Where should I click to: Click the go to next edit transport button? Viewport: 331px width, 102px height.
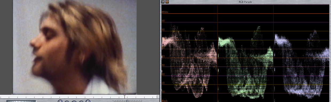(88, 101)
